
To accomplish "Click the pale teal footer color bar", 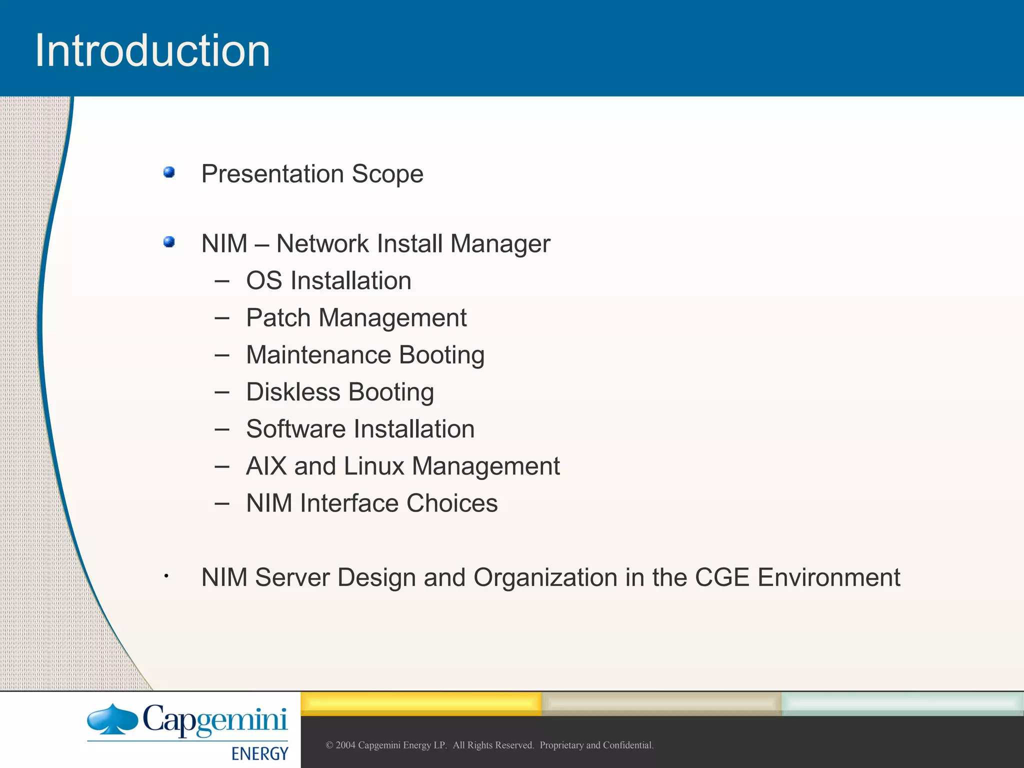I will (902, 703).
